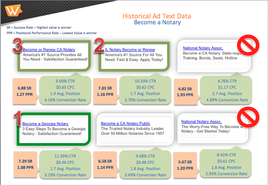Click the '$0.65 CPC' statistic
The height and width of the screenshot is (185, 268).
point(65,87)
